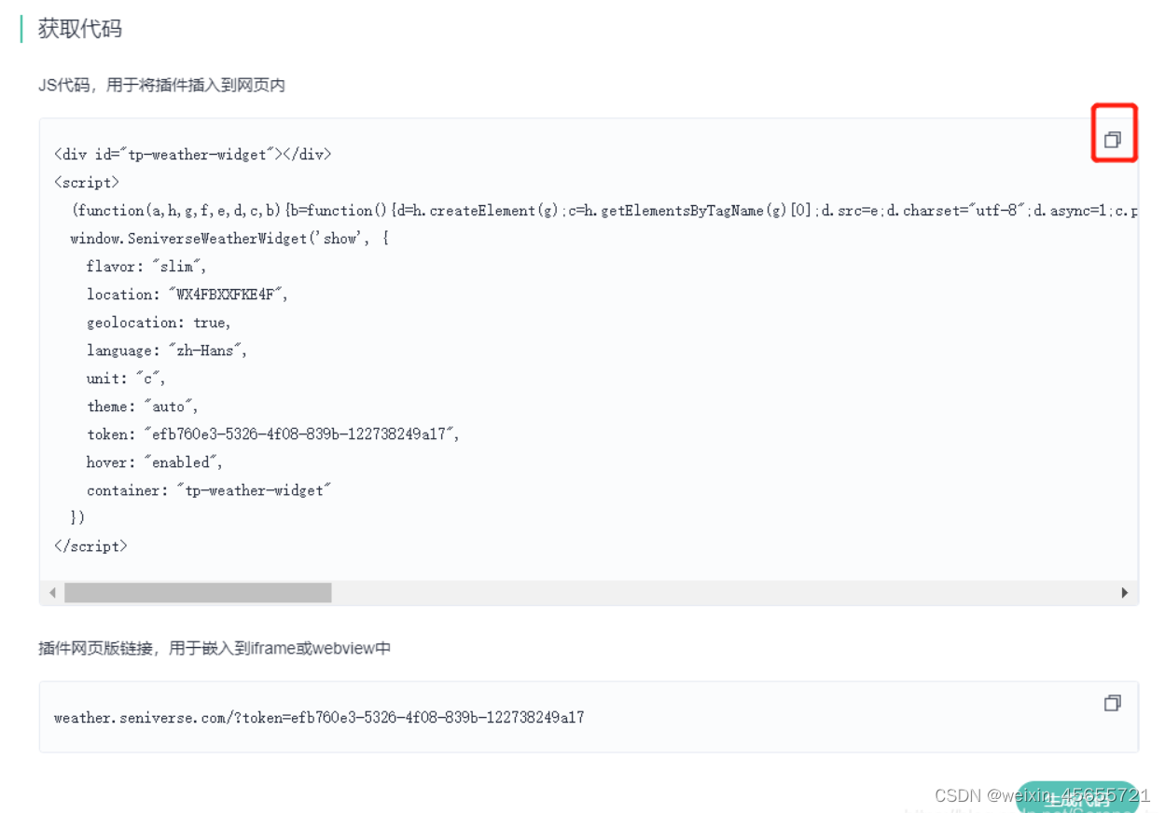Viewport: 1165px width, 813px height.
Task: Click the 获取代码 section heading
Action: (79, 29)
